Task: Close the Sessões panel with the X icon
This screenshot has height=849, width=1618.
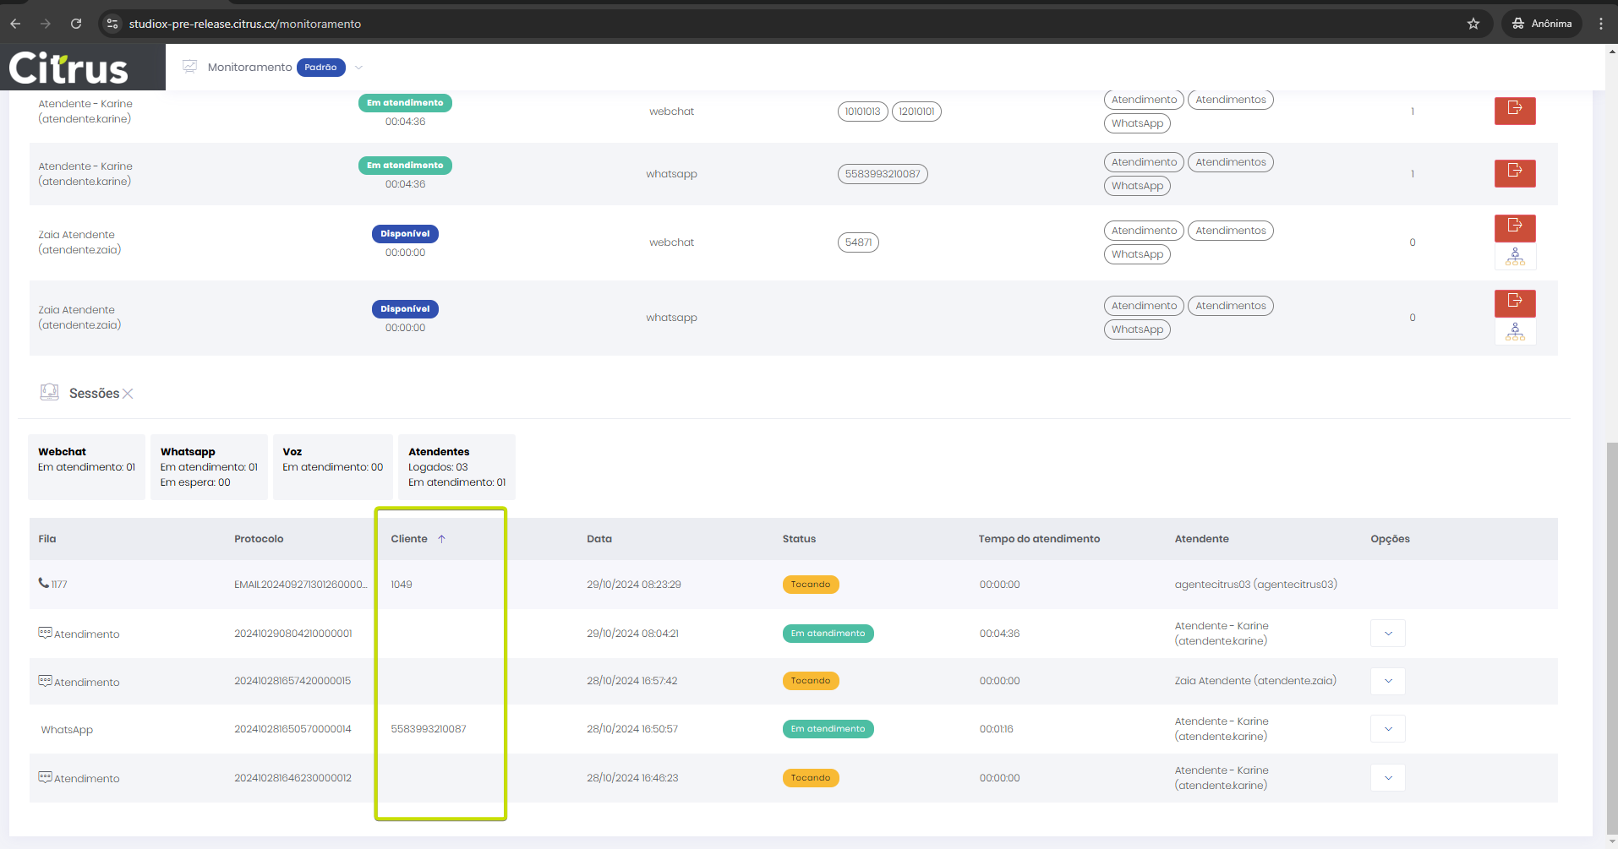Action: point(128,394)
